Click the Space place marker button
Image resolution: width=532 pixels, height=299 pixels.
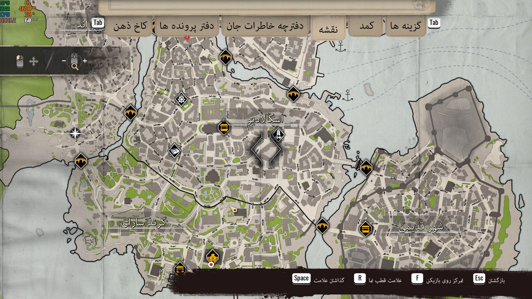point(301,278)
